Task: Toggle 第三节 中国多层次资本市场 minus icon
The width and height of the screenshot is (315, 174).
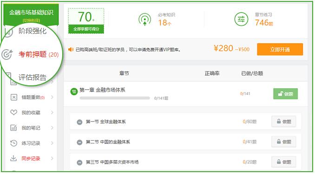Action: pos(79,162)
